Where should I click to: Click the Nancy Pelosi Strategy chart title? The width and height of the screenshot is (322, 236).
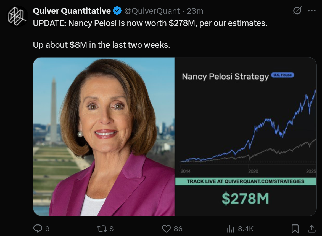(x=225, y=76)
